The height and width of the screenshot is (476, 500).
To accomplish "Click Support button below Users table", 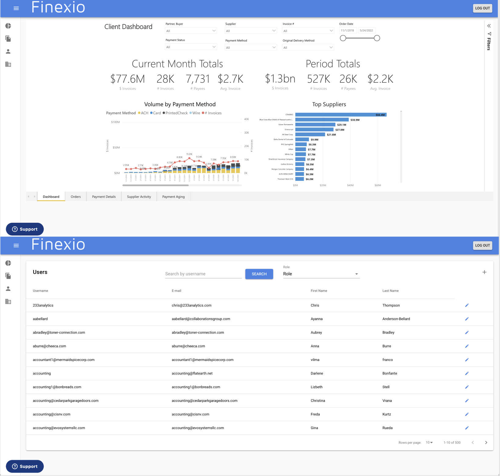I will [25, 466].
